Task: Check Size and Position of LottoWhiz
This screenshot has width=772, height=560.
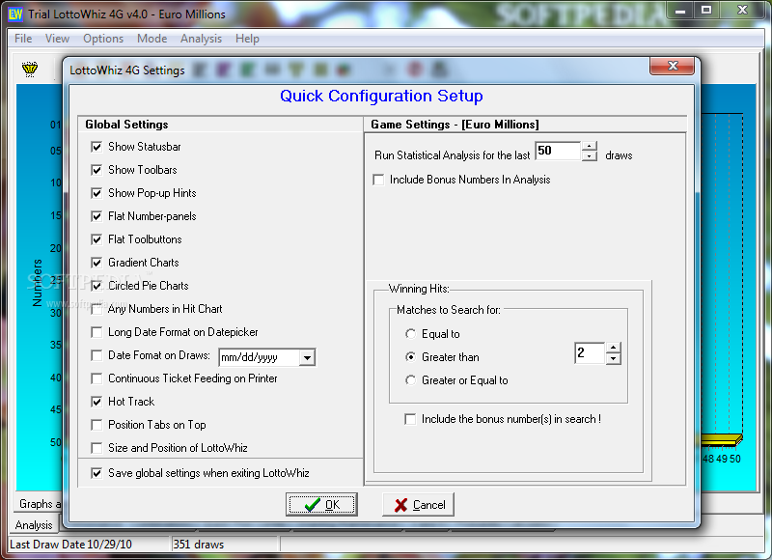Action: click(x=96, y=448)
